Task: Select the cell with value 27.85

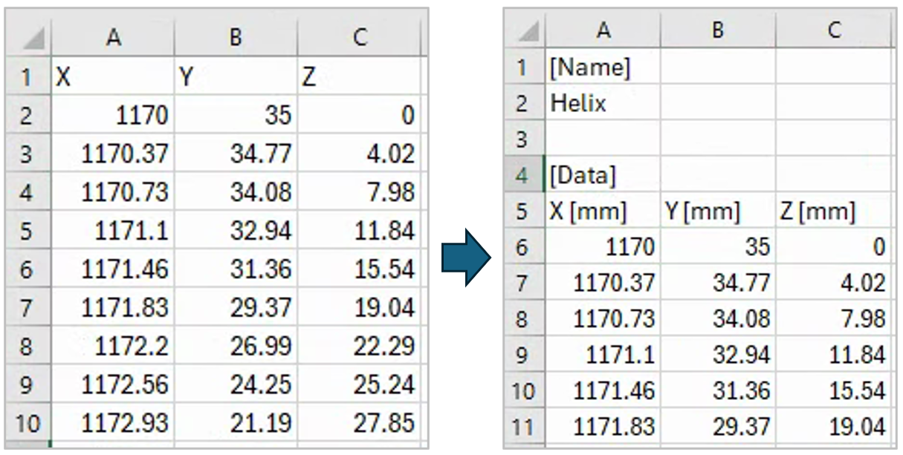Action: [x=359, y=424]
